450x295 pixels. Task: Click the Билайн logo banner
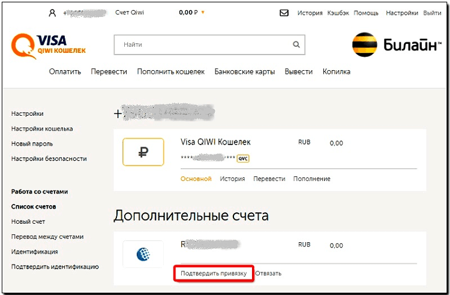[x=397, y=45]
